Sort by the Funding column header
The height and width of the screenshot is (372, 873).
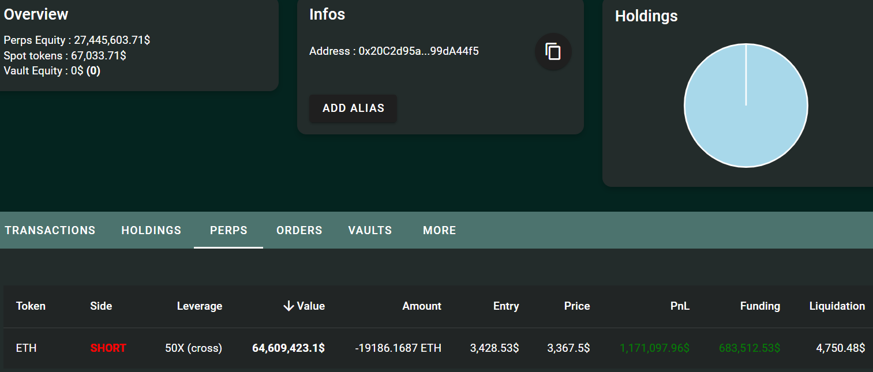(760, 306)
